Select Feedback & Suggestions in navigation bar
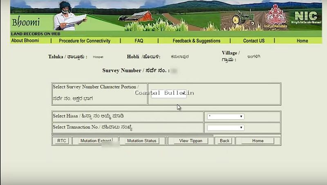This screenshot has width=327, height=185. coord(196,41)
